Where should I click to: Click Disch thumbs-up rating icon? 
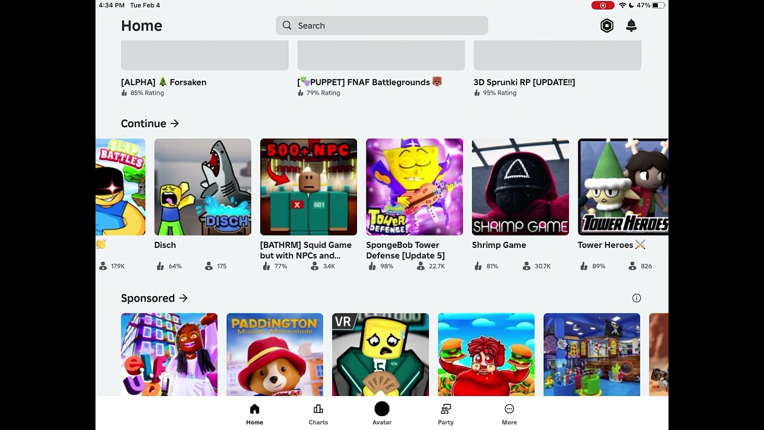[160, 266]
